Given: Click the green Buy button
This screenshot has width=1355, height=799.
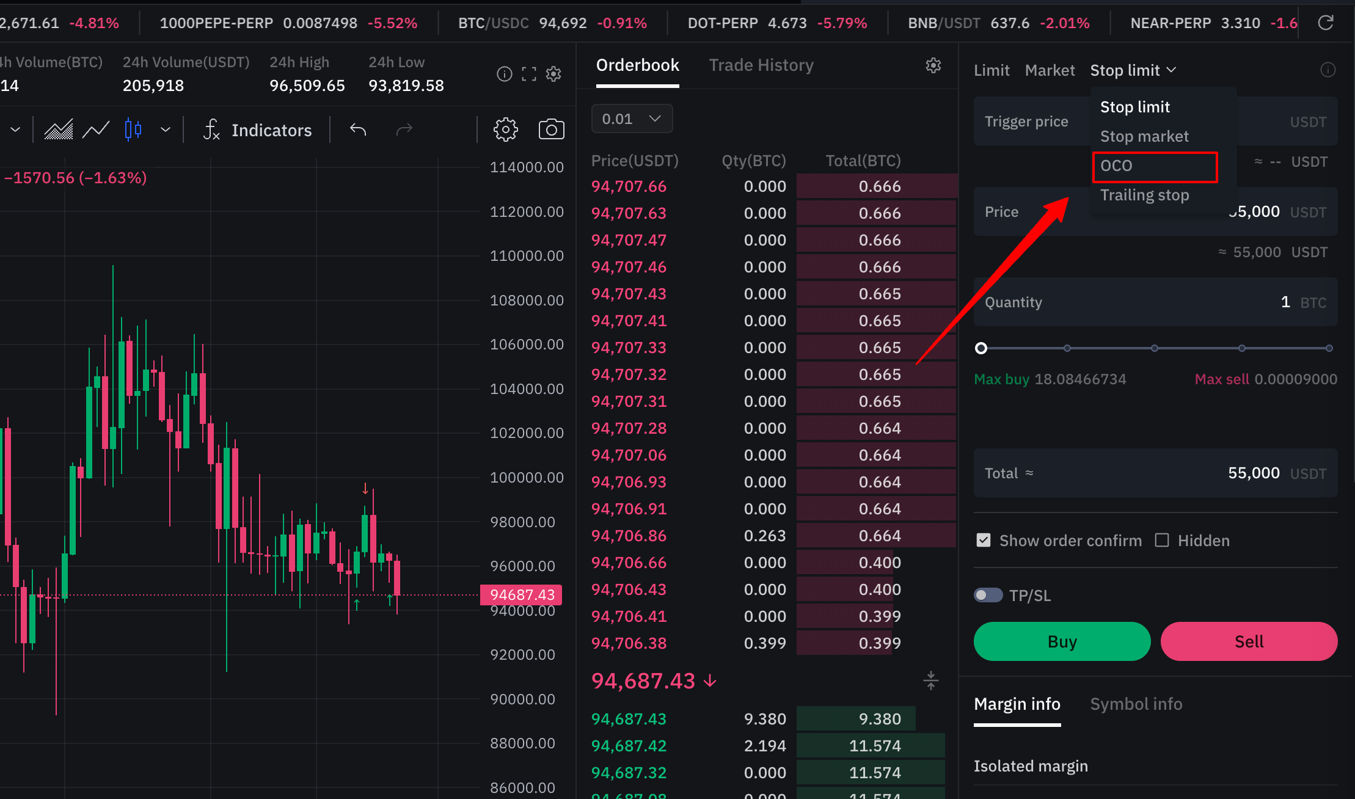Looking at the screenshot, I should [x=1062, y=641].
